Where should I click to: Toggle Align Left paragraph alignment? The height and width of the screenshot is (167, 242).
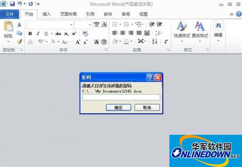click(115, 33)
